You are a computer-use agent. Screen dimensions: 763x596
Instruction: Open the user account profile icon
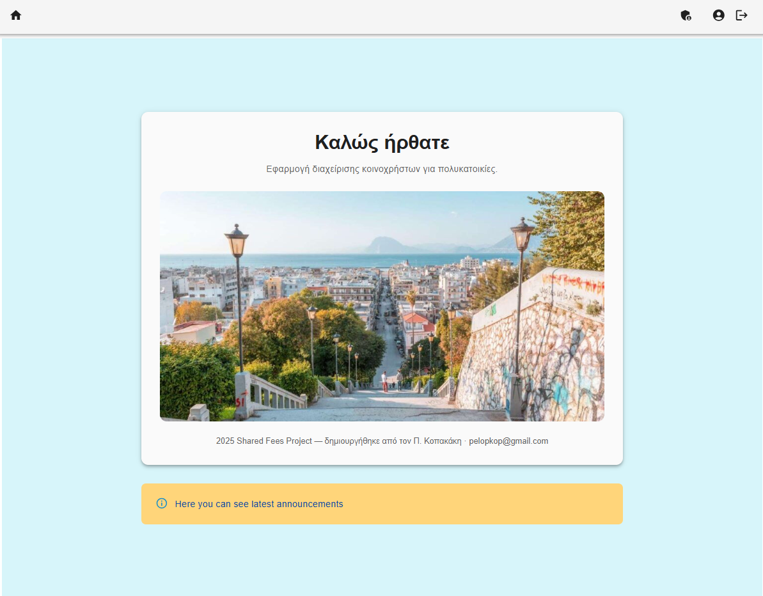coord(718,15)
